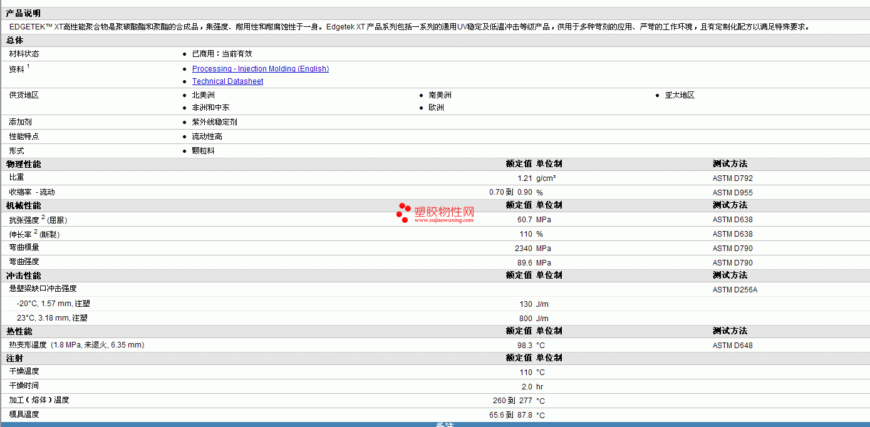Select the 悬壁梁缺口冲击强度 row label
This screenshot has height=427, width=870.
[43, 289]
